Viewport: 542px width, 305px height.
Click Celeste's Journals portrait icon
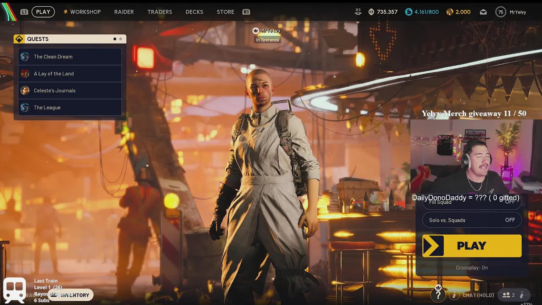click(25, 91)
